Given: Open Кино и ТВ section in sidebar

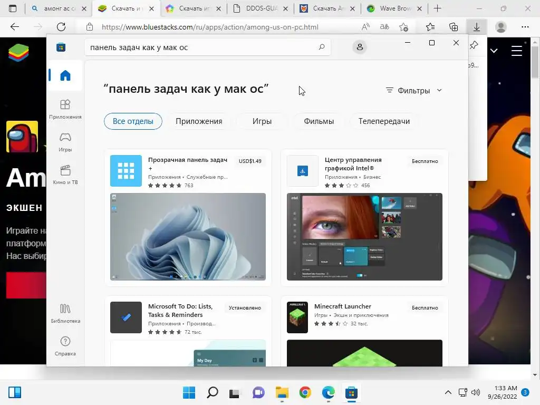Looking at the screenshot, I should [65, 175].
